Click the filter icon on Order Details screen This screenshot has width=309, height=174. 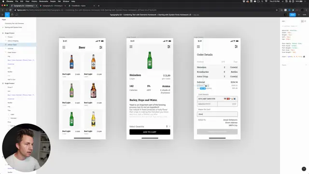point(236,46)
